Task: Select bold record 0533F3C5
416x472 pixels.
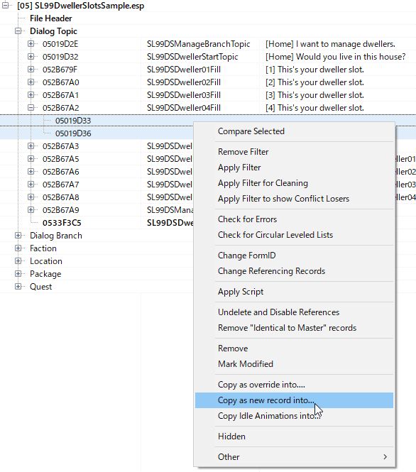Action: (62, 223)
